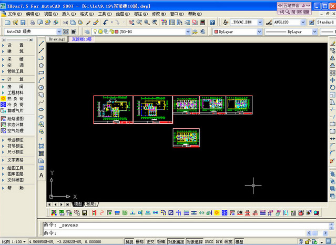Toggle 正交 ortho mode
The height and width of the screenshot is (245, 336).
click(150, 241)
